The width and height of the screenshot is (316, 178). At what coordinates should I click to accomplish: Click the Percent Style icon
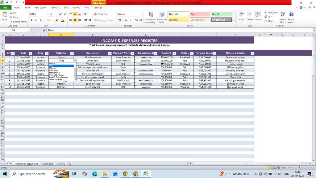(126, 20)
